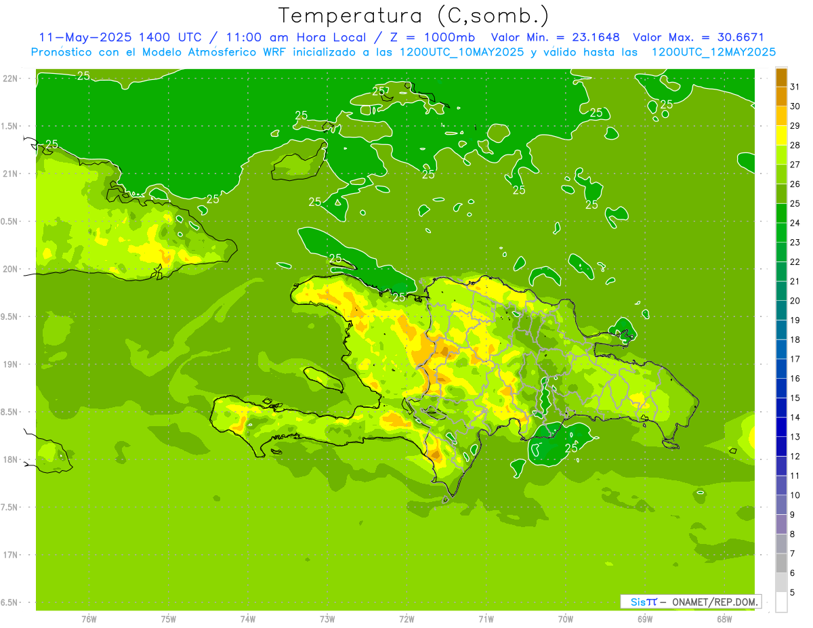Image resolution: width=813 pixels, height=628 pixels.
Task: Click "1200UTC_12MAY2025" valid-until time text
Action: [713, 52]
